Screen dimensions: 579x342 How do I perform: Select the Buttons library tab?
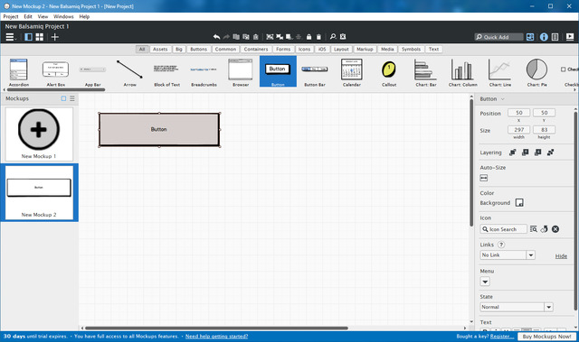click(x=199, y=49)
